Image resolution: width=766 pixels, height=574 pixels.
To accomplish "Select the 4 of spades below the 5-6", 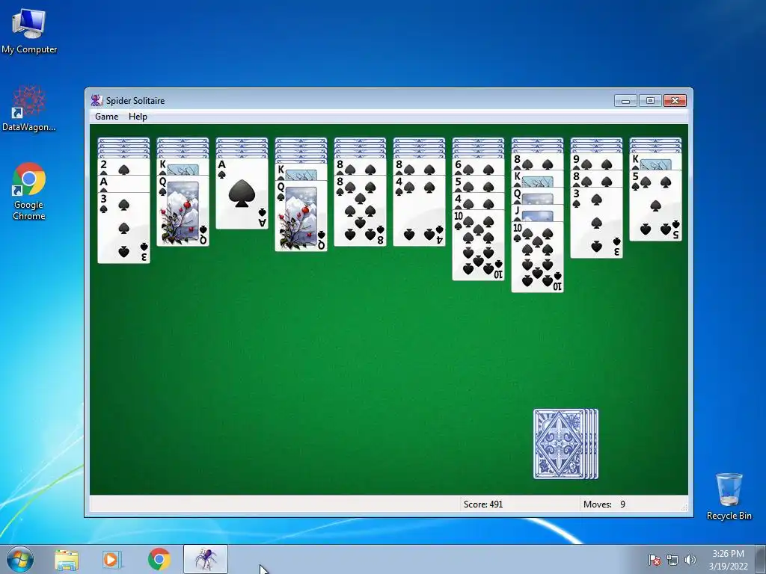I will (478, 200).
